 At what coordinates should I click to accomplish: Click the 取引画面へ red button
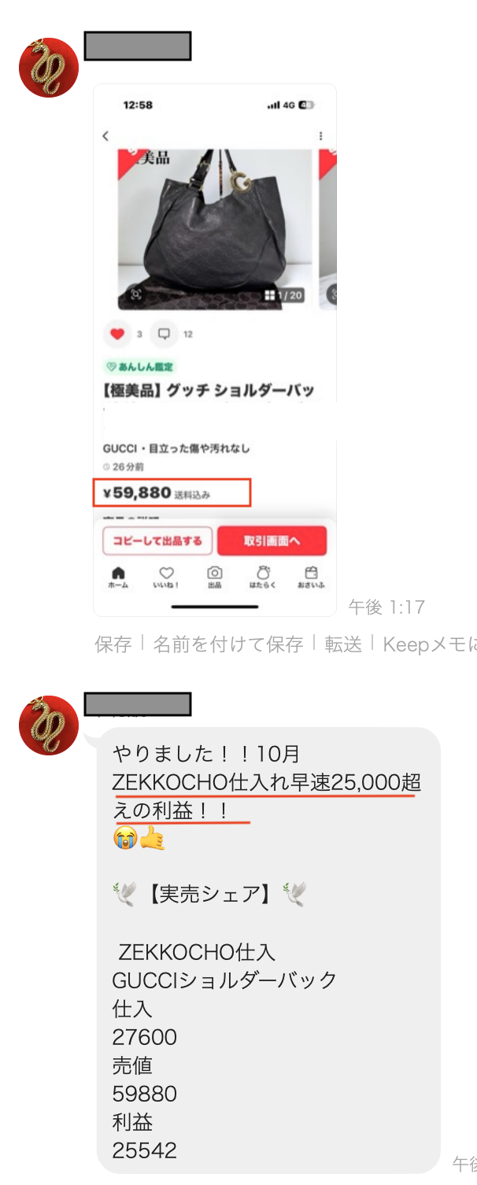tap(272, 541)
